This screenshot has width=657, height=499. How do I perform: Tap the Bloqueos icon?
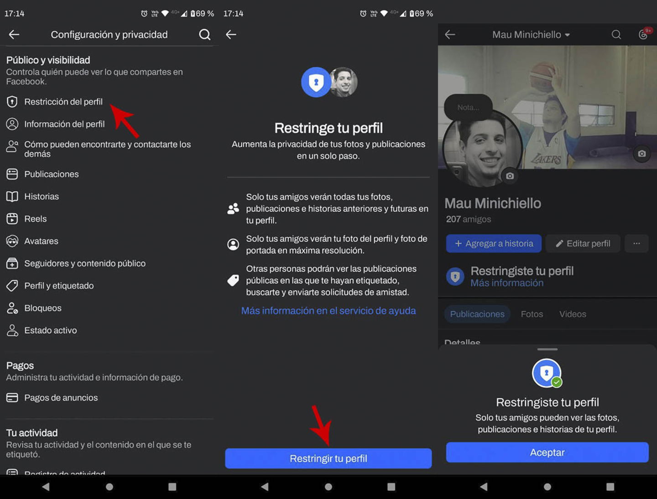[12, 308]
